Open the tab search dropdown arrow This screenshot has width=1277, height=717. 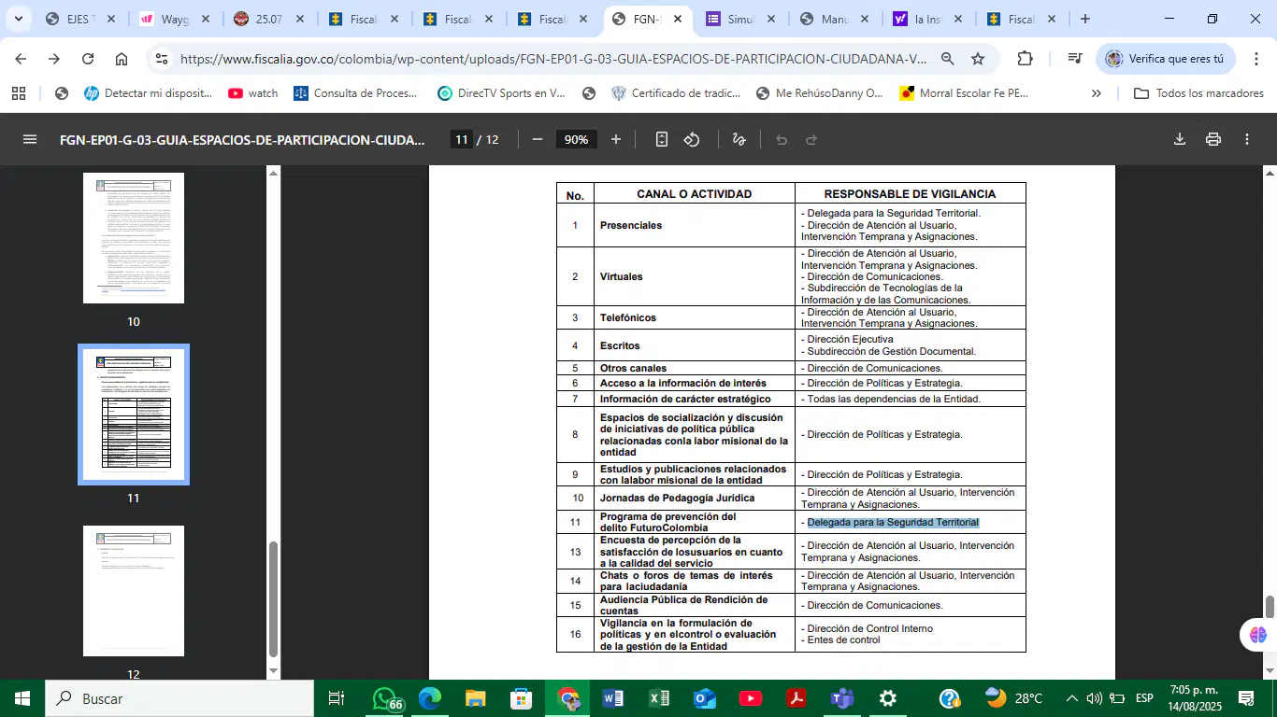(18, 19)
